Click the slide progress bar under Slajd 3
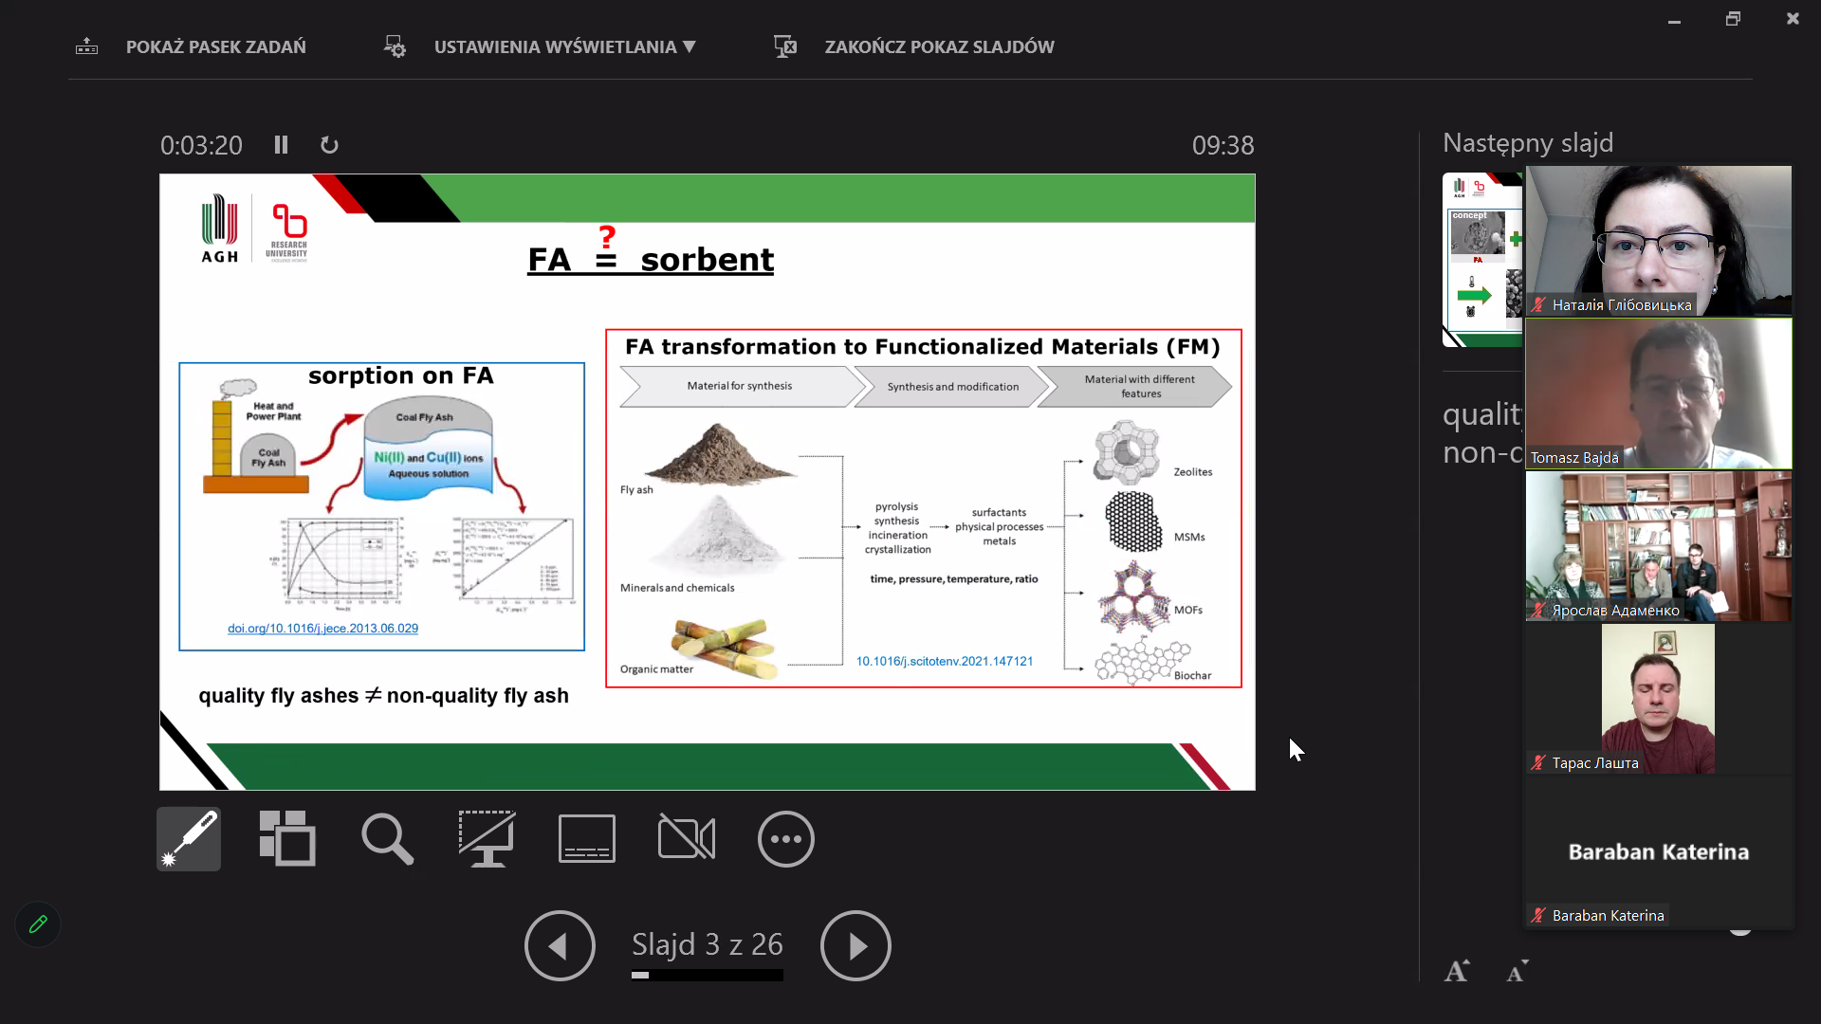The height and width of the screenshot is (1024, 1821). 707,975
